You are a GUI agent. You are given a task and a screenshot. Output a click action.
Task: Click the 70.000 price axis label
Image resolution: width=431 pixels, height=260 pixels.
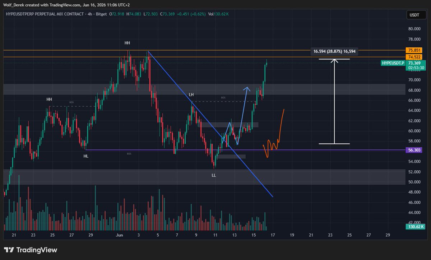pyautogui.click(x=414, y=80)
